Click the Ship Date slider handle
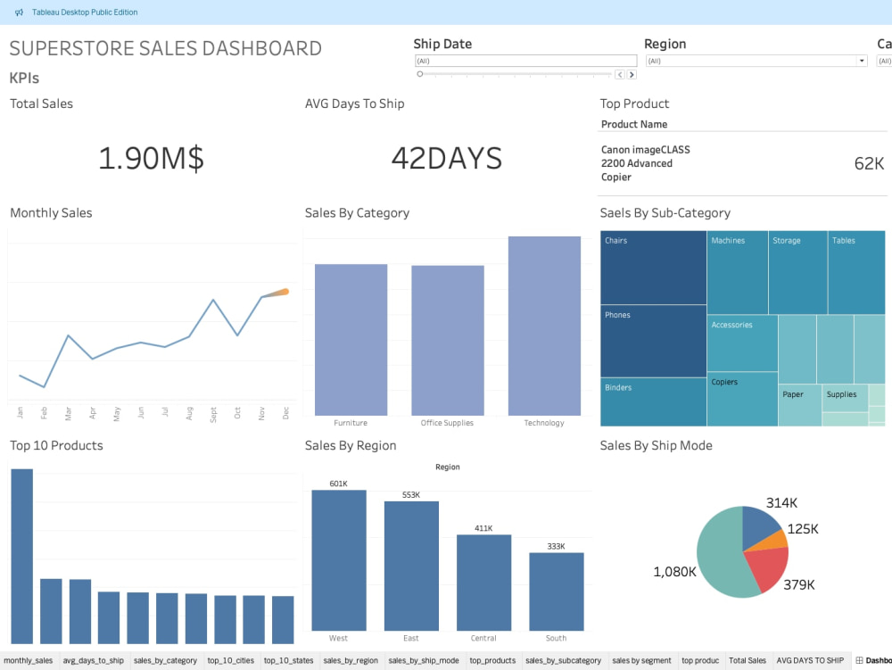The image size is (892, 670). pos(420,74)
